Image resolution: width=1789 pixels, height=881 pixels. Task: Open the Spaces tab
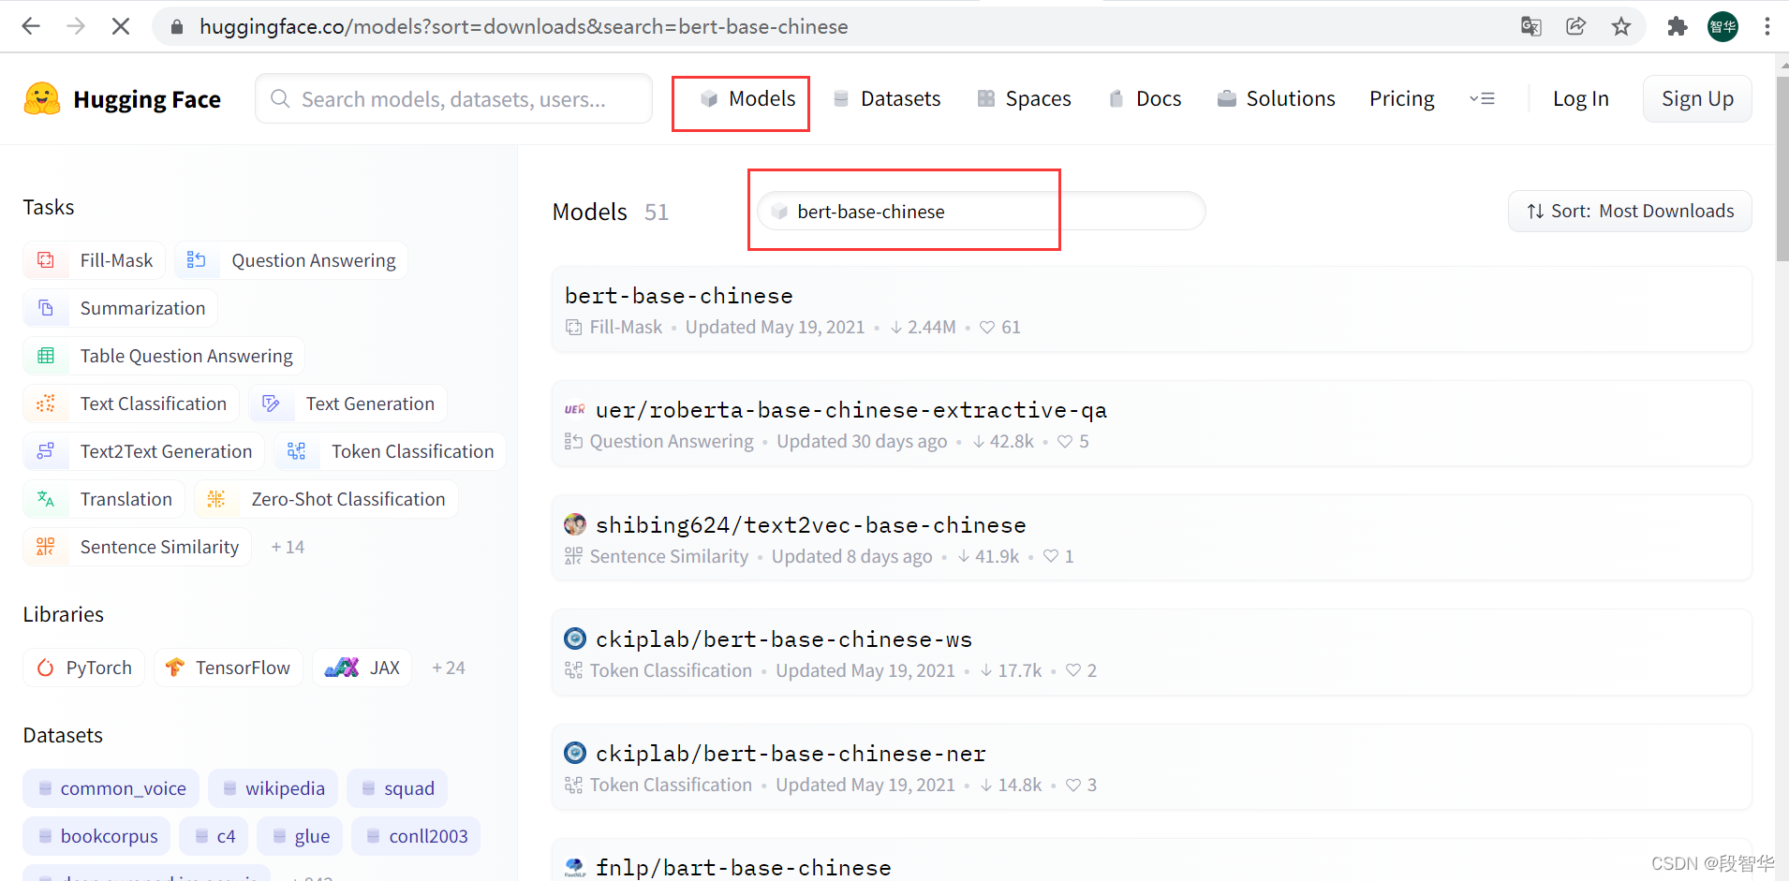click(x=1024, y=98)
